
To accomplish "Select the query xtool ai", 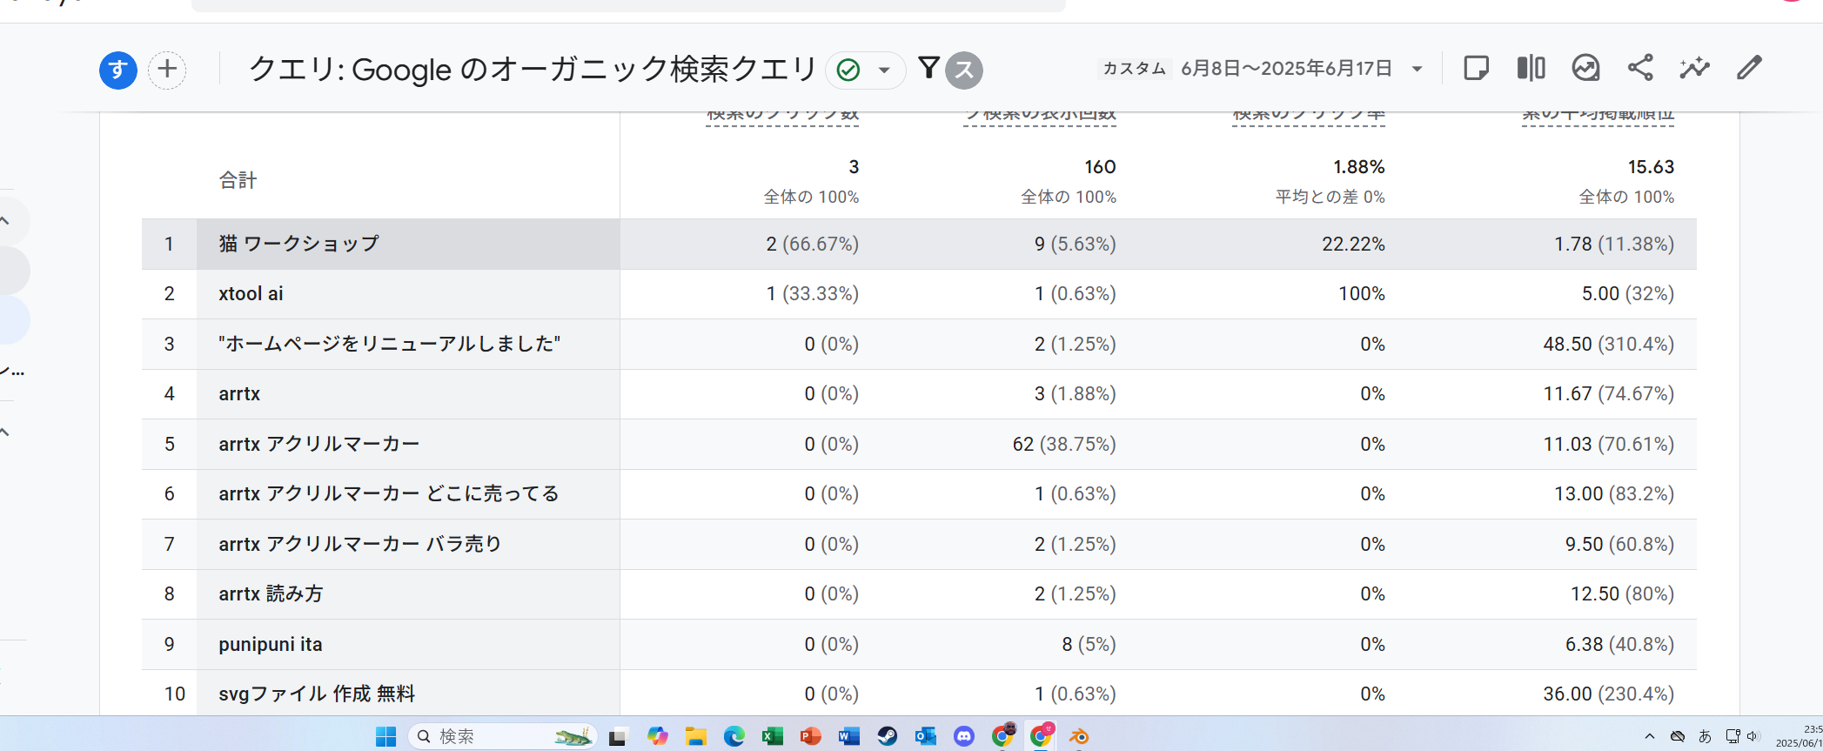I will click(x=251, y=294).
